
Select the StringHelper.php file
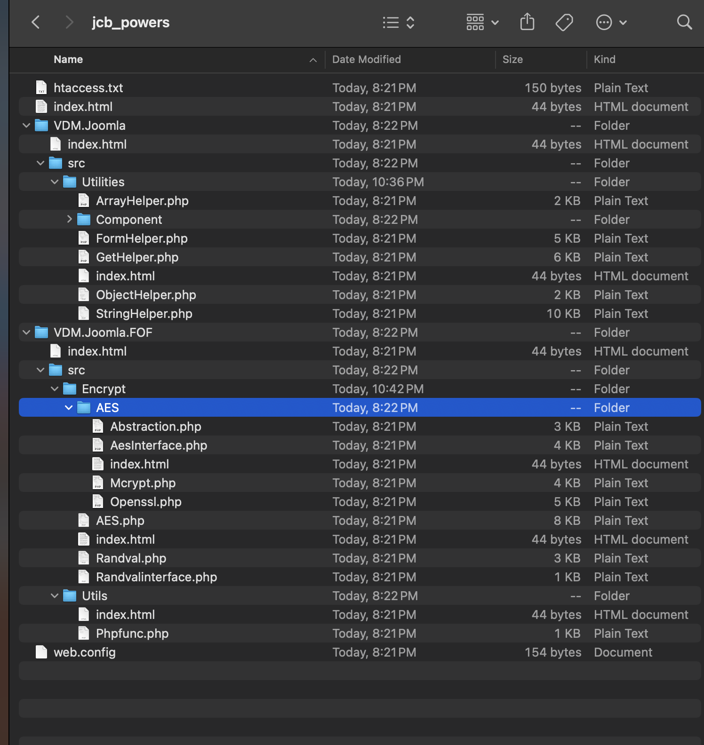360,314
